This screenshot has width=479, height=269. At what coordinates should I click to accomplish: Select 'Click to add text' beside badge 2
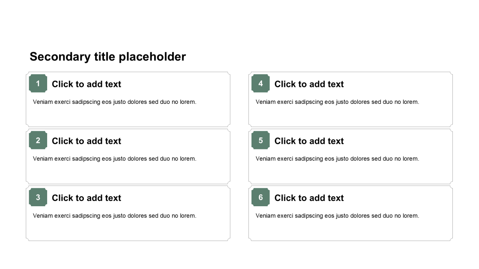[86, 141]
